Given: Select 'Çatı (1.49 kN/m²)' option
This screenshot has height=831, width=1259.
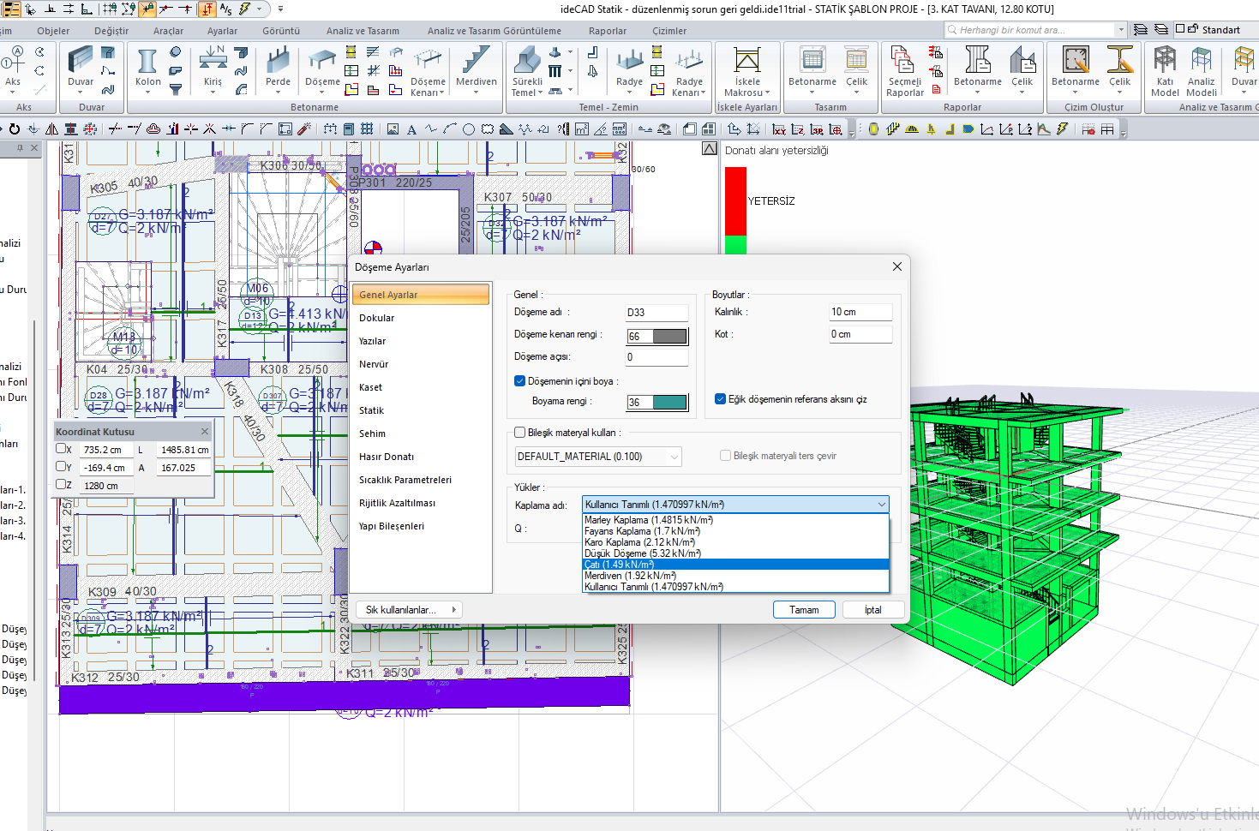Looking at the screenshot, I should tap(735, 565).
